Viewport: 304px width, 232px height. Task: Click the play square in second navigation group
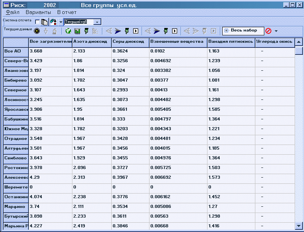coord(175,31)
